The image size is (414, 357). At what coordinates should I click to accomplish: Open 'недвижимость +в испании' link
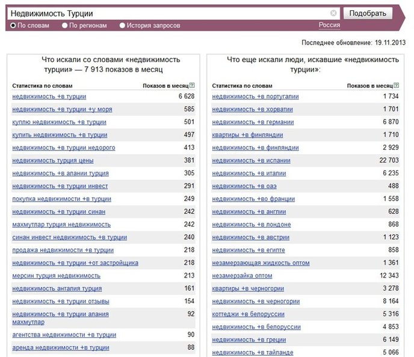coord(251,161)
